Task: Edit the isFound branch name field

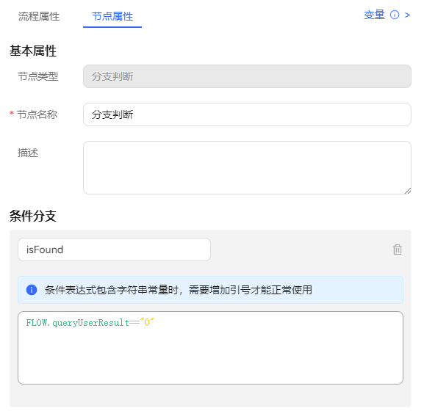Action: 114,249
